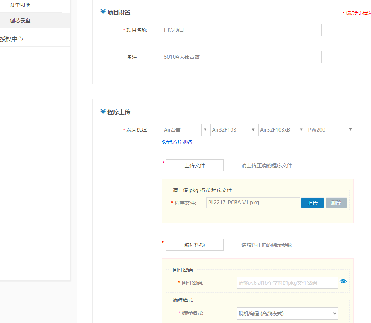
Task: Collapse the 项目设置 section chevron
Action: click(x=103, y=12)
